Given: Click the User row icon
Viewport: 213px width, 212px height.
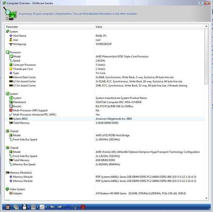Looking at the screenshot, I should pos(11,40).
